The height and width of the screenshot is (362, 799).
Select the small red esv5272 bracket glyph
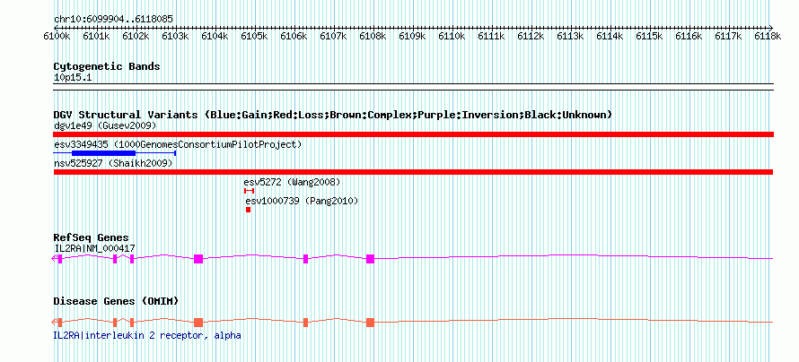pyautogui.click(x=249, y=191)
